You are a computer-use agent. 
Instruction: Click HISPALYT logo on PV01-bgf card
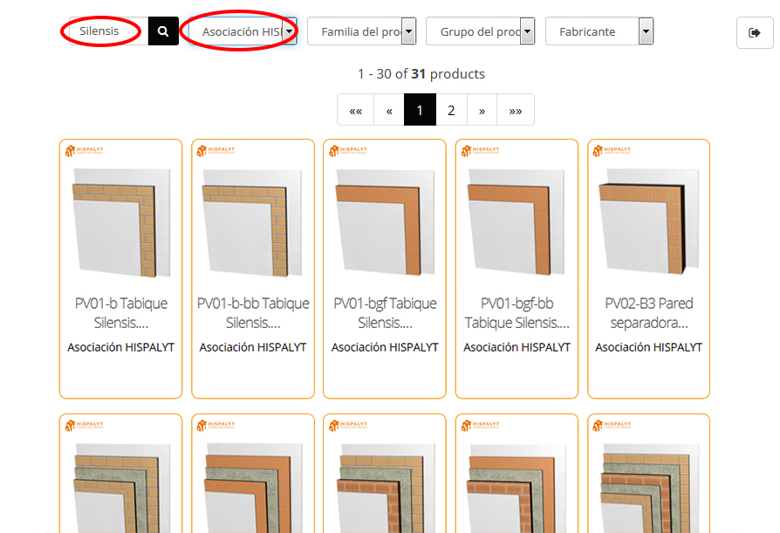348,151
